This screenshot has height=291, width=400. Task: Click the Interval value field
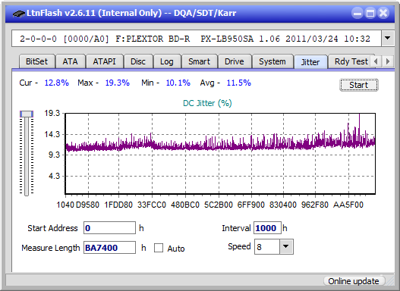tap(267, 228)
